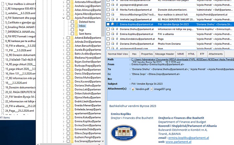
Task: Click the Sent Items folder icon
Action: [x=76, y=34]
